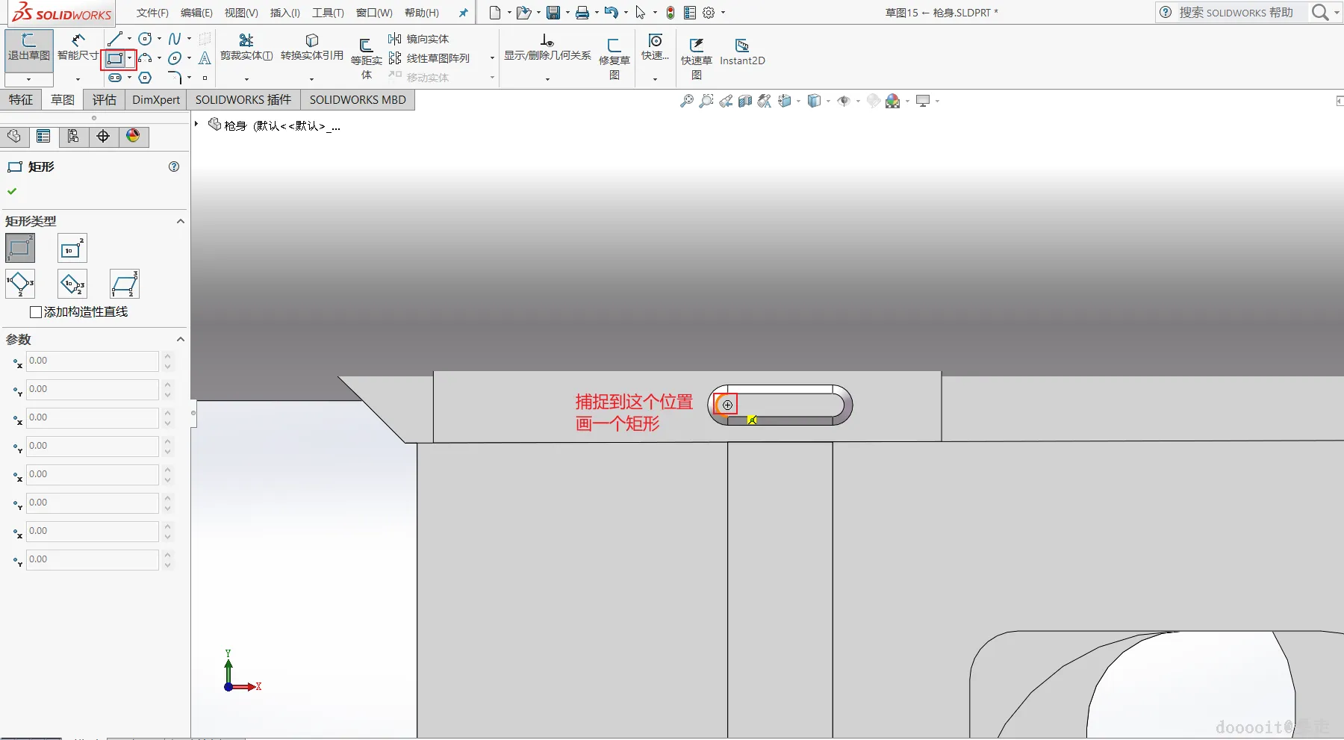Viewport: 1344px width, 740px height.
Task: Select the Arc sketch tool
Action: click(x=146, y=58)
